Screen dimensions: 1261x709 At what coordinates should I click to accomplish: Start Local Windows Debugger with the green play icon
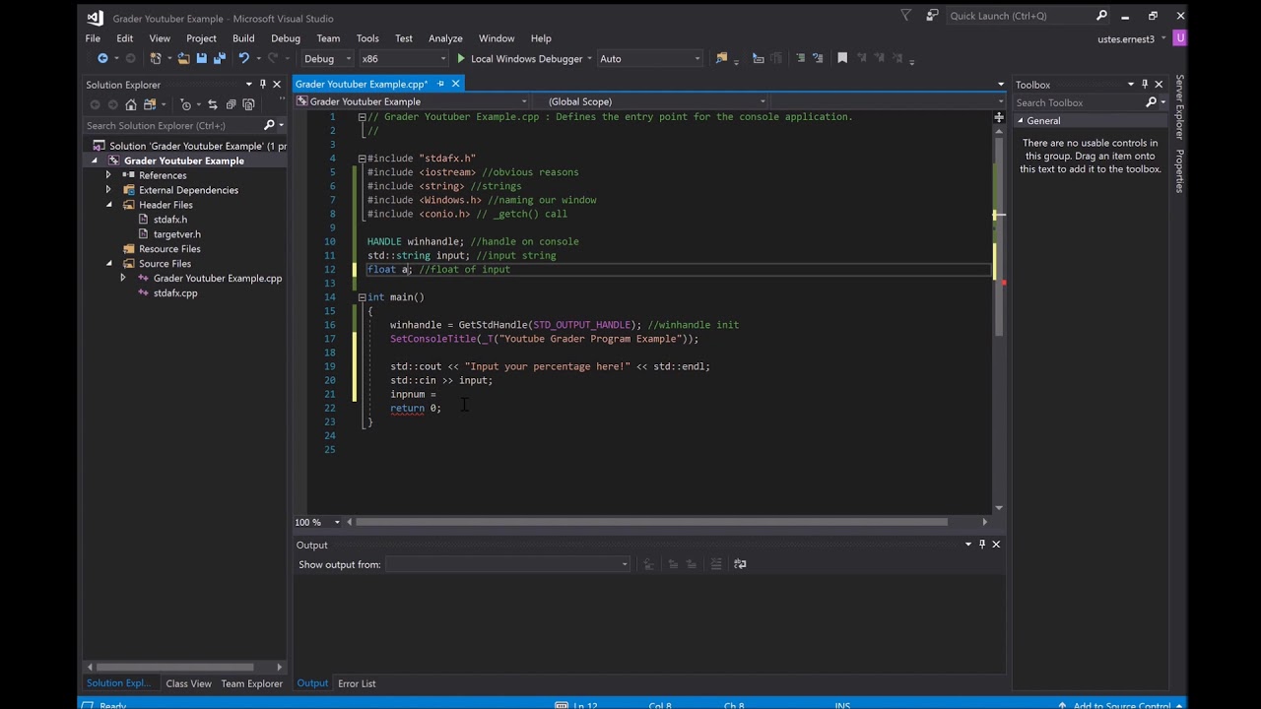pos(460,59)
